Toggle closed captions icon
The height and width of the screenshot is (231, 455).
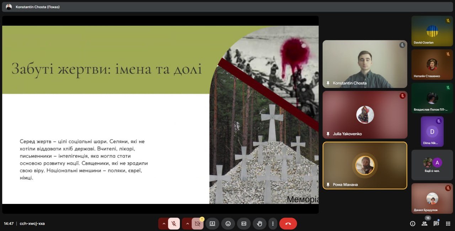pyautogui.click(x=244, y=224)
